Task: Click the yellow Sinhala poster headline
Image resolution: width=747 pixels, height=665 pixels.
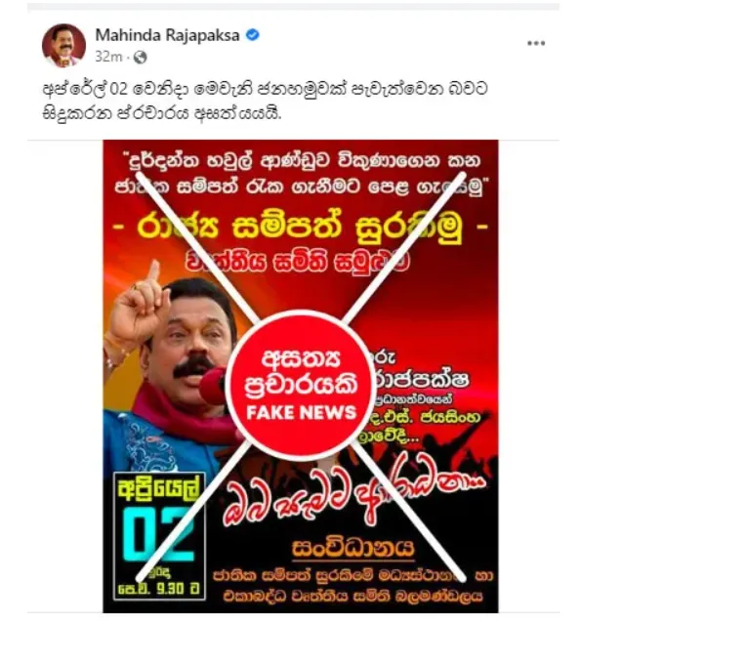Action: click(301, 227)
